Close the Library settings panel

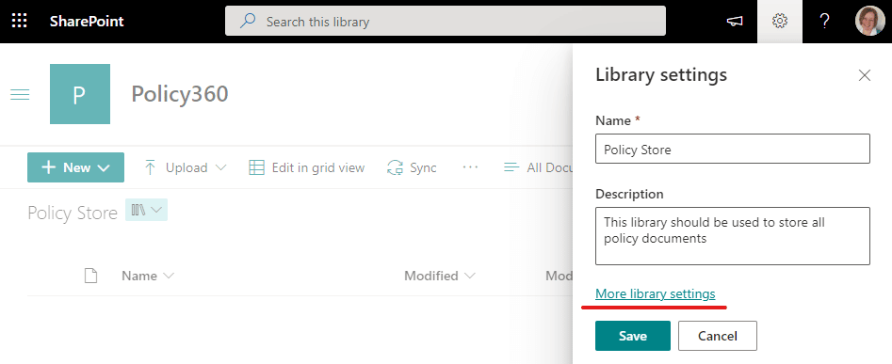tap(865, 75)
